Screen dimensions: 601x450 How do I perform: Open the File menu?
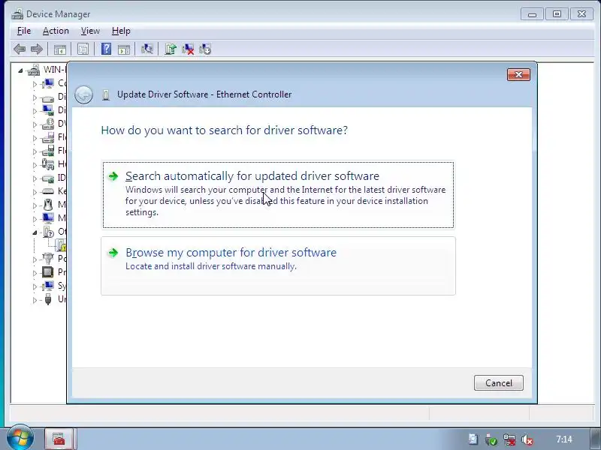[24, 31]
